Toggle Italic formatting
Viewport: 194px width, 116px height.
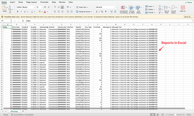21,12
